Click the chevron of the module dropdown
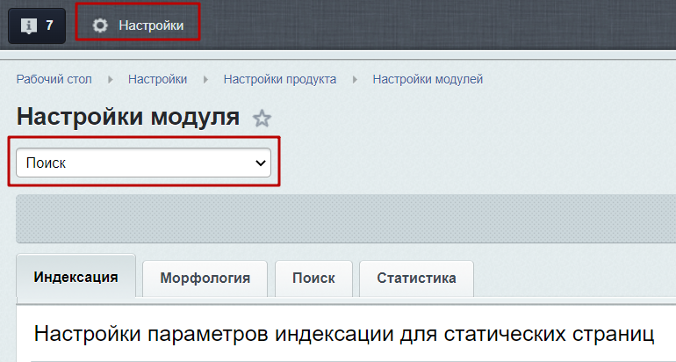Screen dimensions: 676x362 [260, 163]
